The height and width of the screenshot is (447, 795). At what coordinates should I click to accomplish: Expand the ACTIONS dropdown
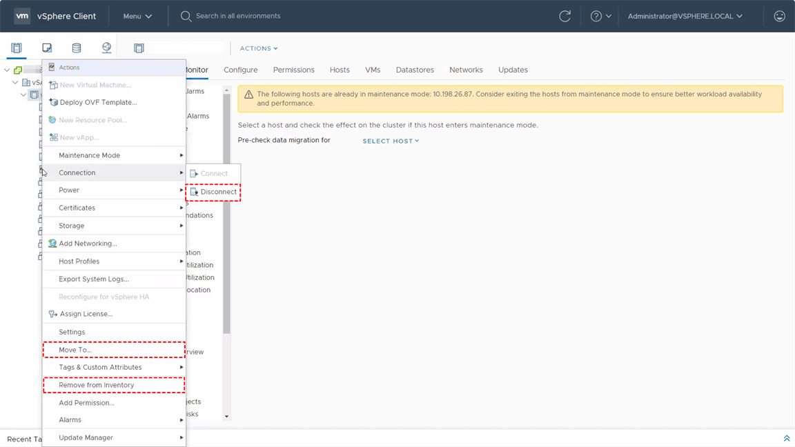point(259,48)
